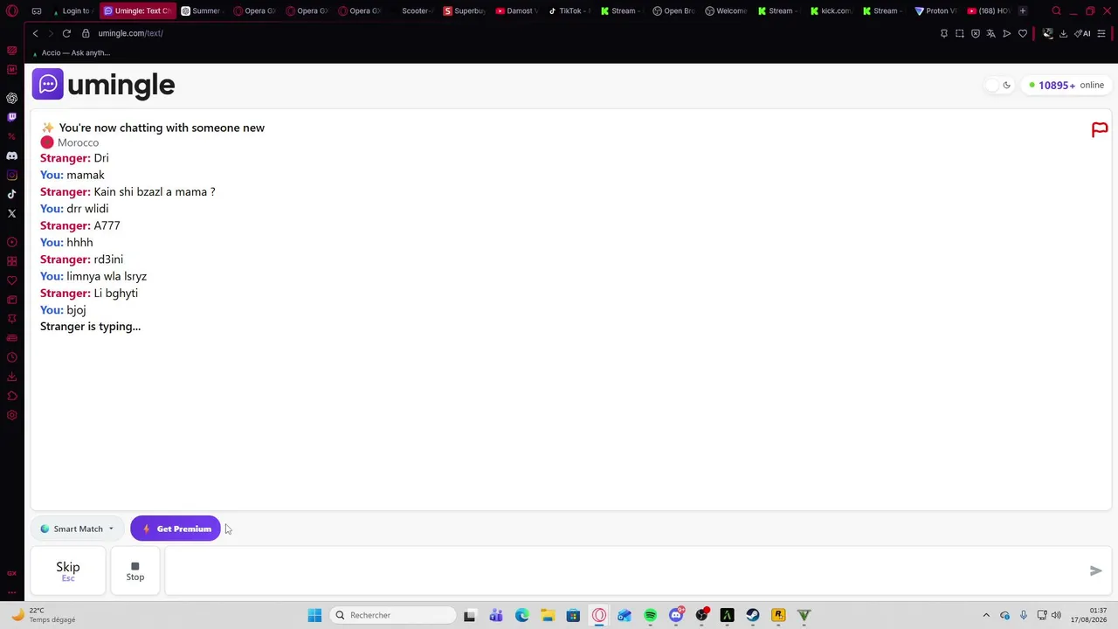The image size is (1118, 629).
Task: Switch to the Welcome tab
Action: 726,11
